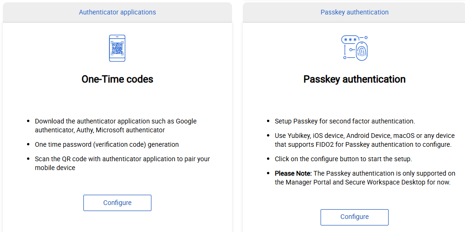
Task: Click the Microsoft authenticator text
Action: (135, 130)
